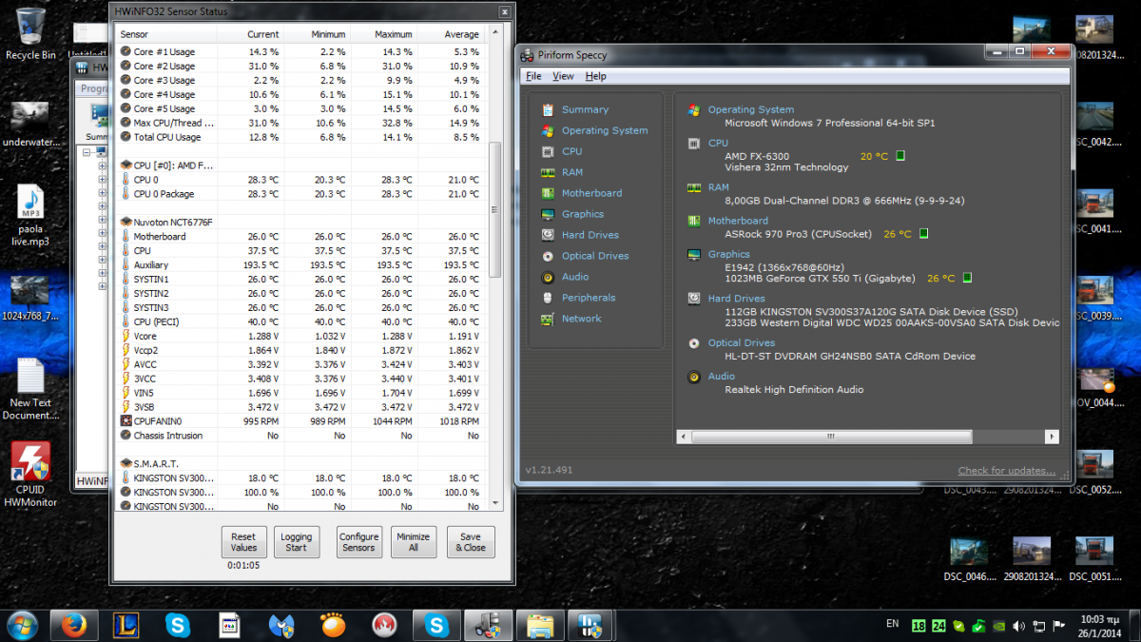Select the Chassis Intrusion row
1141x642 pixels.
point(301,435)
